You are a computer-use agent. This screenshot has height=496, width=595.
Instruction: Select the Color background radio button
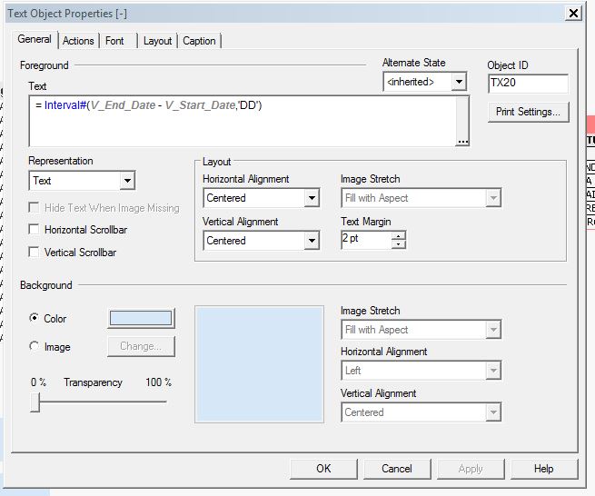click(35, 319)
